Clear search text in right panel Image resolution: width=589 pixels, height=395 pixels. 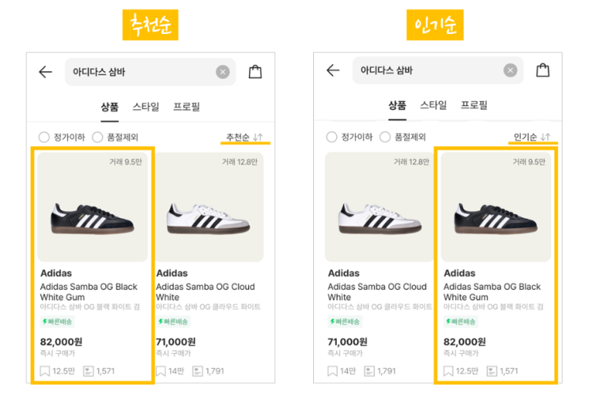coord(511,70)
